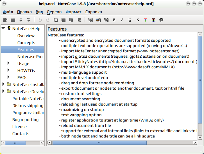Expand the FAQs node
Screen dimensions: 204x154
point(8,77)
